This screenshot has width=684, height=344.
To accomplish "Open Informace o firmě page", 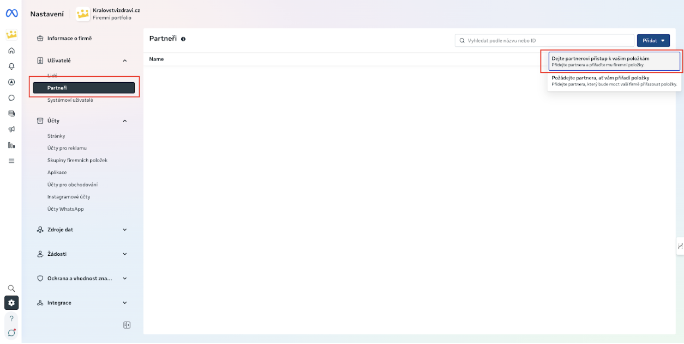I will 69,39.
